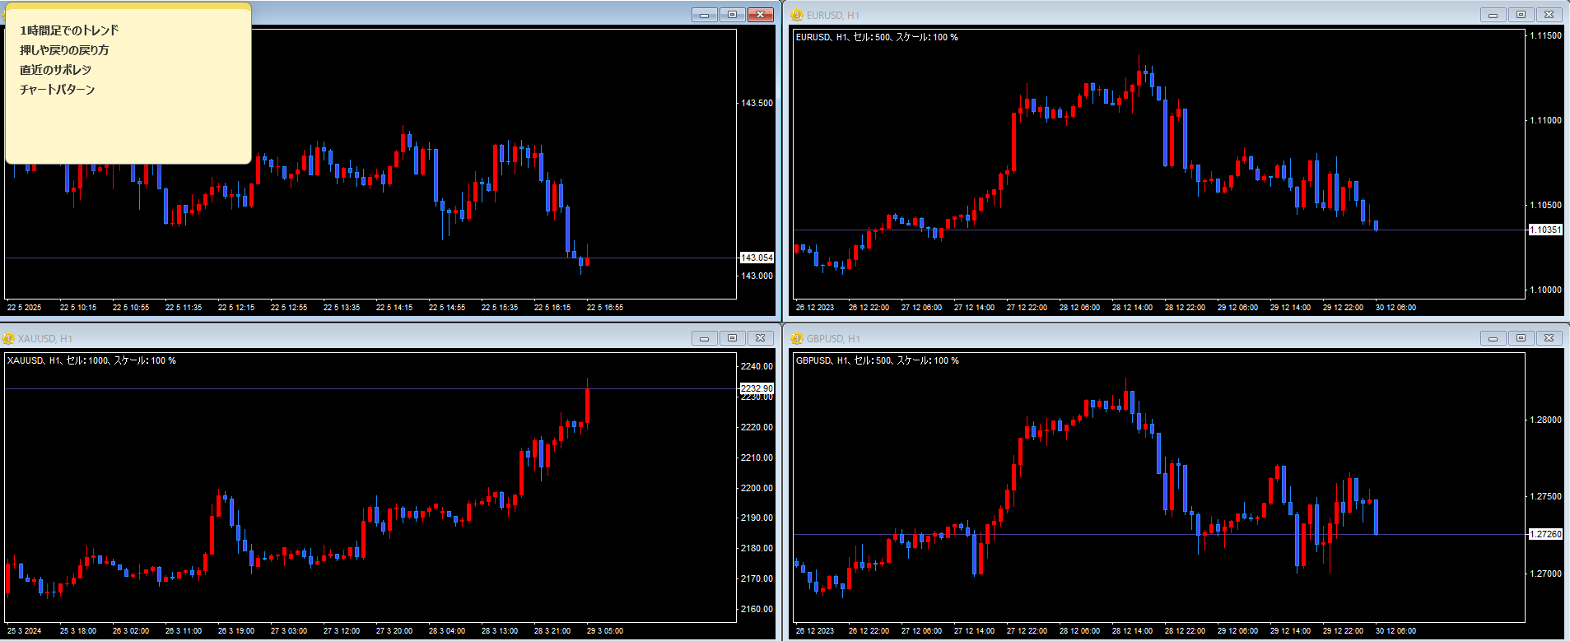1570x641 pixels.
Task: Click the '29 3 05:00' time label
Action: 605,631
